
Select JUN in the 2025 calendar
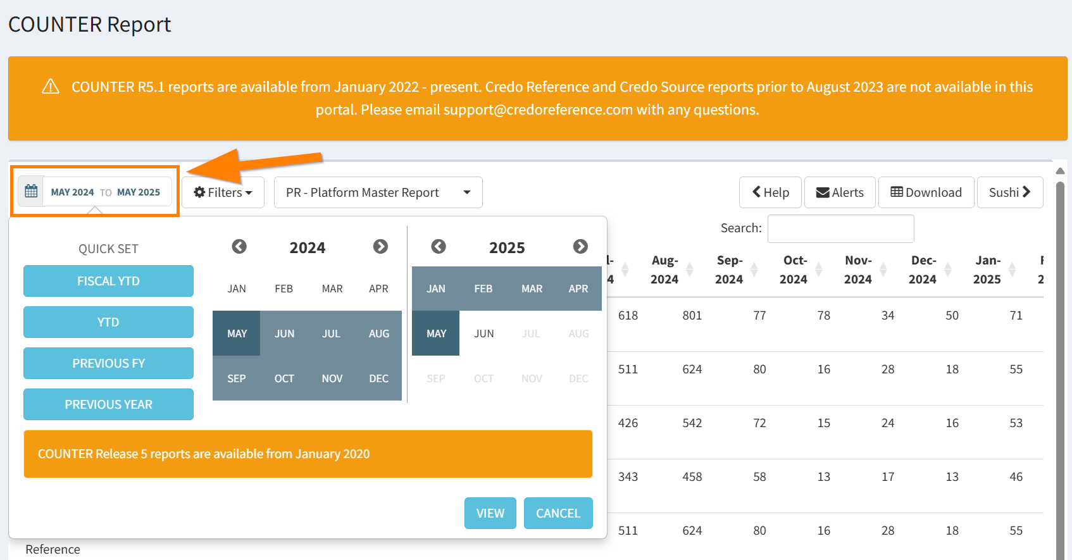pyautogui.click(x=483, y=333)
